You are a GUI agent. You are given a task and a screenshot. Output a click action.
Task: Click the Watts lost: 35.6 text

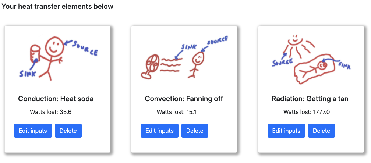point(50,112)
